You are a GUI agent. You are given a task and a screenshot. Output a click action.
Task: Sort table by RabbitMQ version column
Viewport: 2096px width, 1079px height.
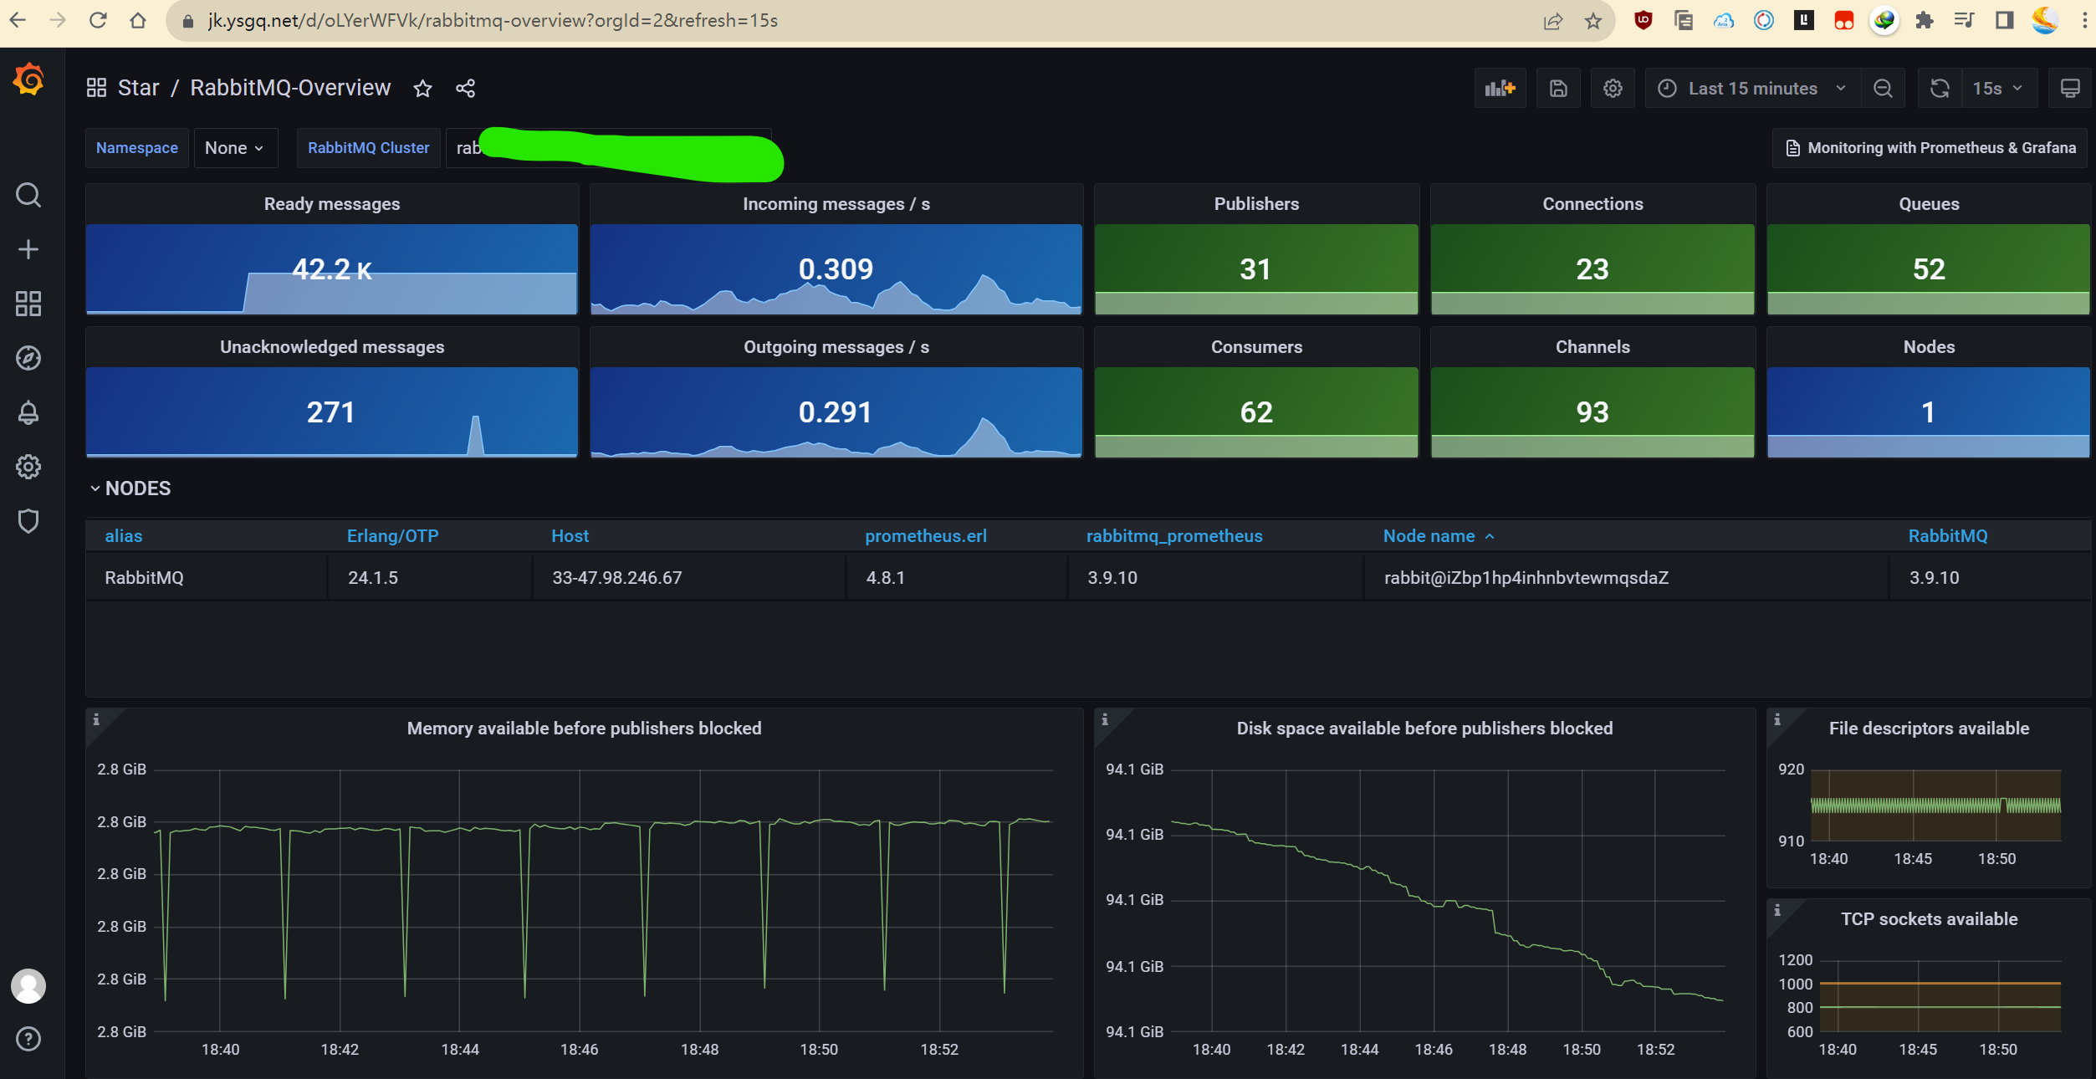click(1948, 536)
